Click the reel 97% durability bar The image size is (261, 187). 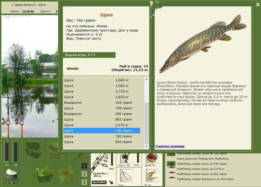pyautogui.click(x=138, y=158)
